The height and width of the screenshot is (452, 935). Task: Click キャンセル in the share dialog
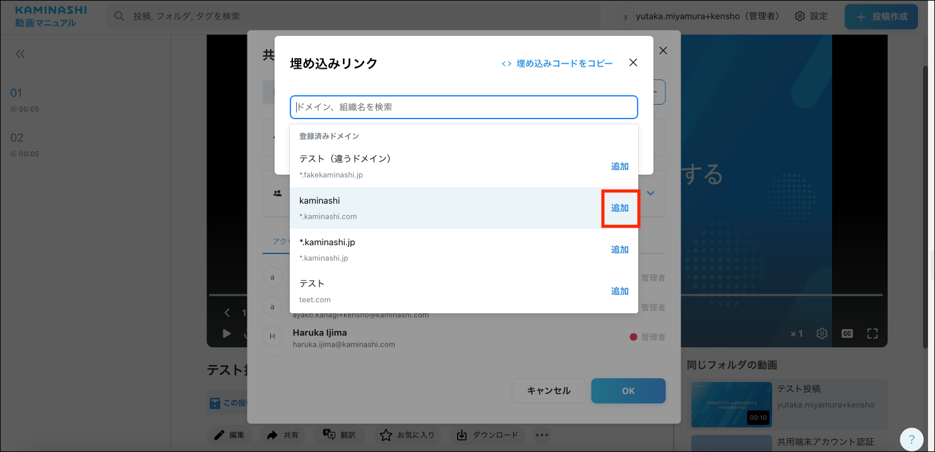549,391
